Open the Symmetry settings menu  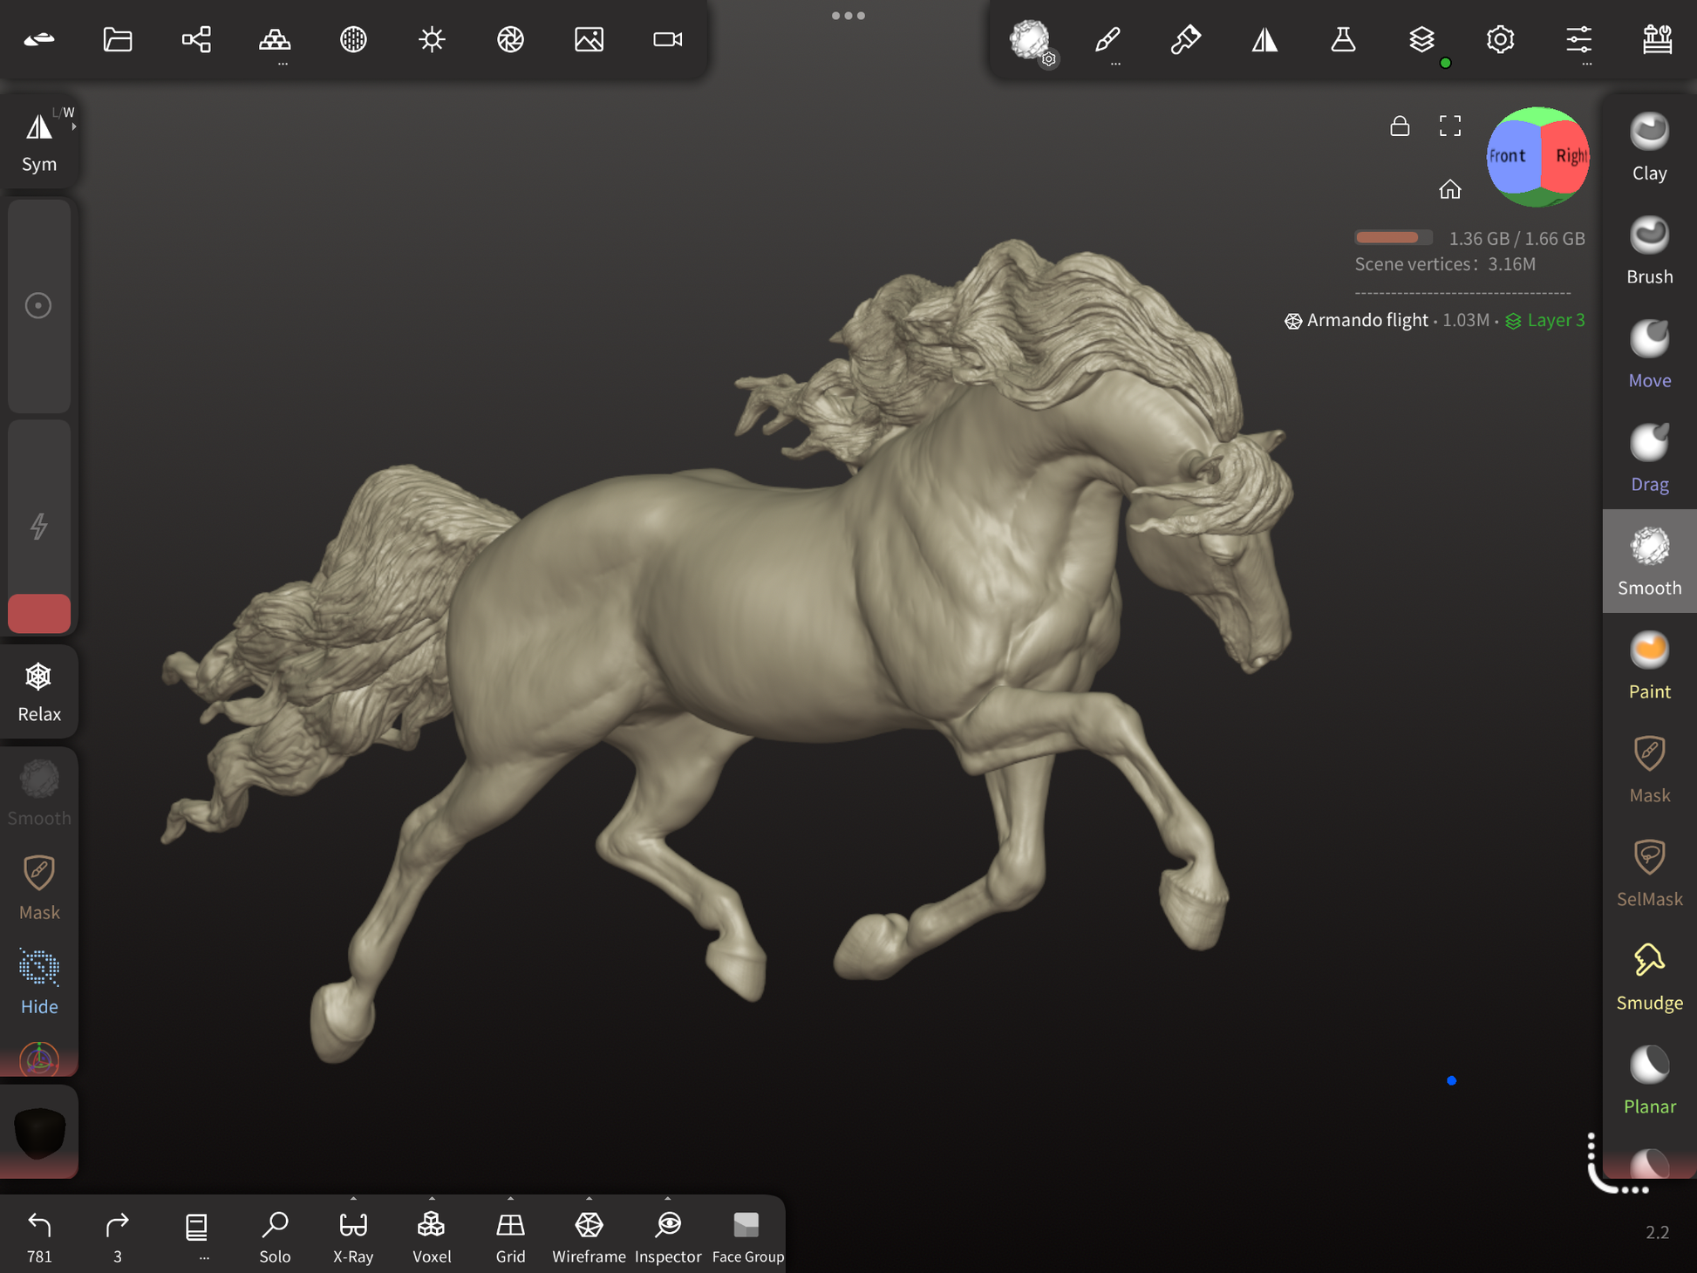pyautogui.click(x=1264, y=39)
